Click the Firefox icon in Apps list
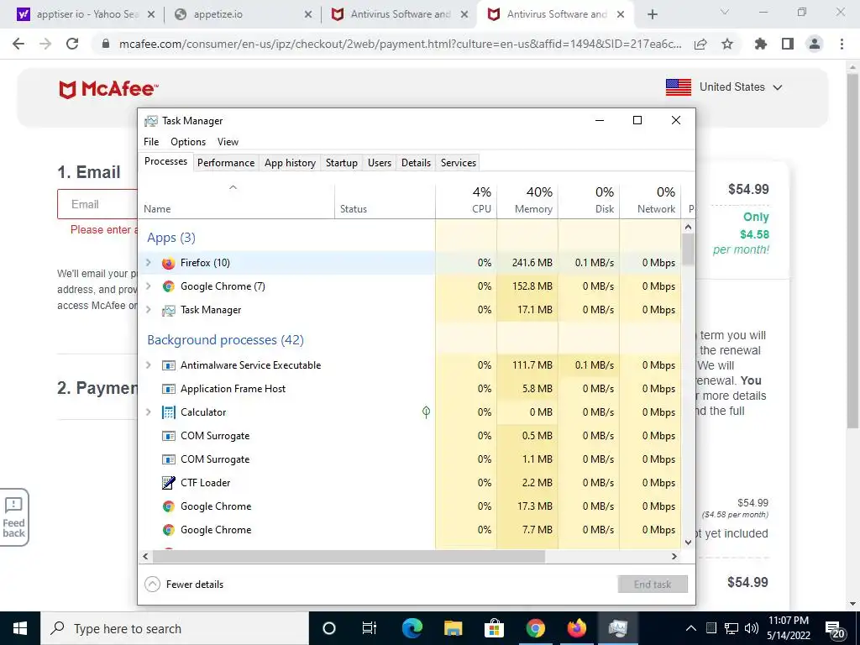This screenshot has width=860, height=645. point(168,263)
